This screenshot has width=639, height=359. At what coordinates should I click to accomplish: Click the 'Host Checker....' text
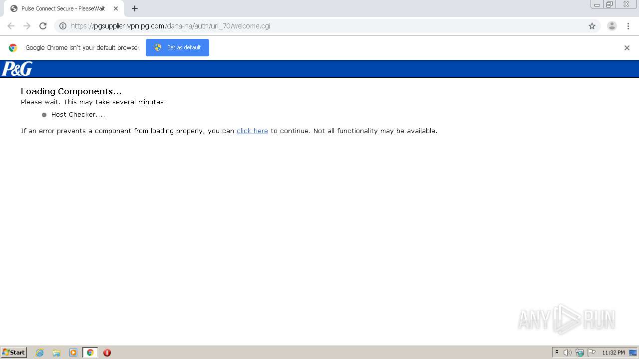click(x=78, y=114)
